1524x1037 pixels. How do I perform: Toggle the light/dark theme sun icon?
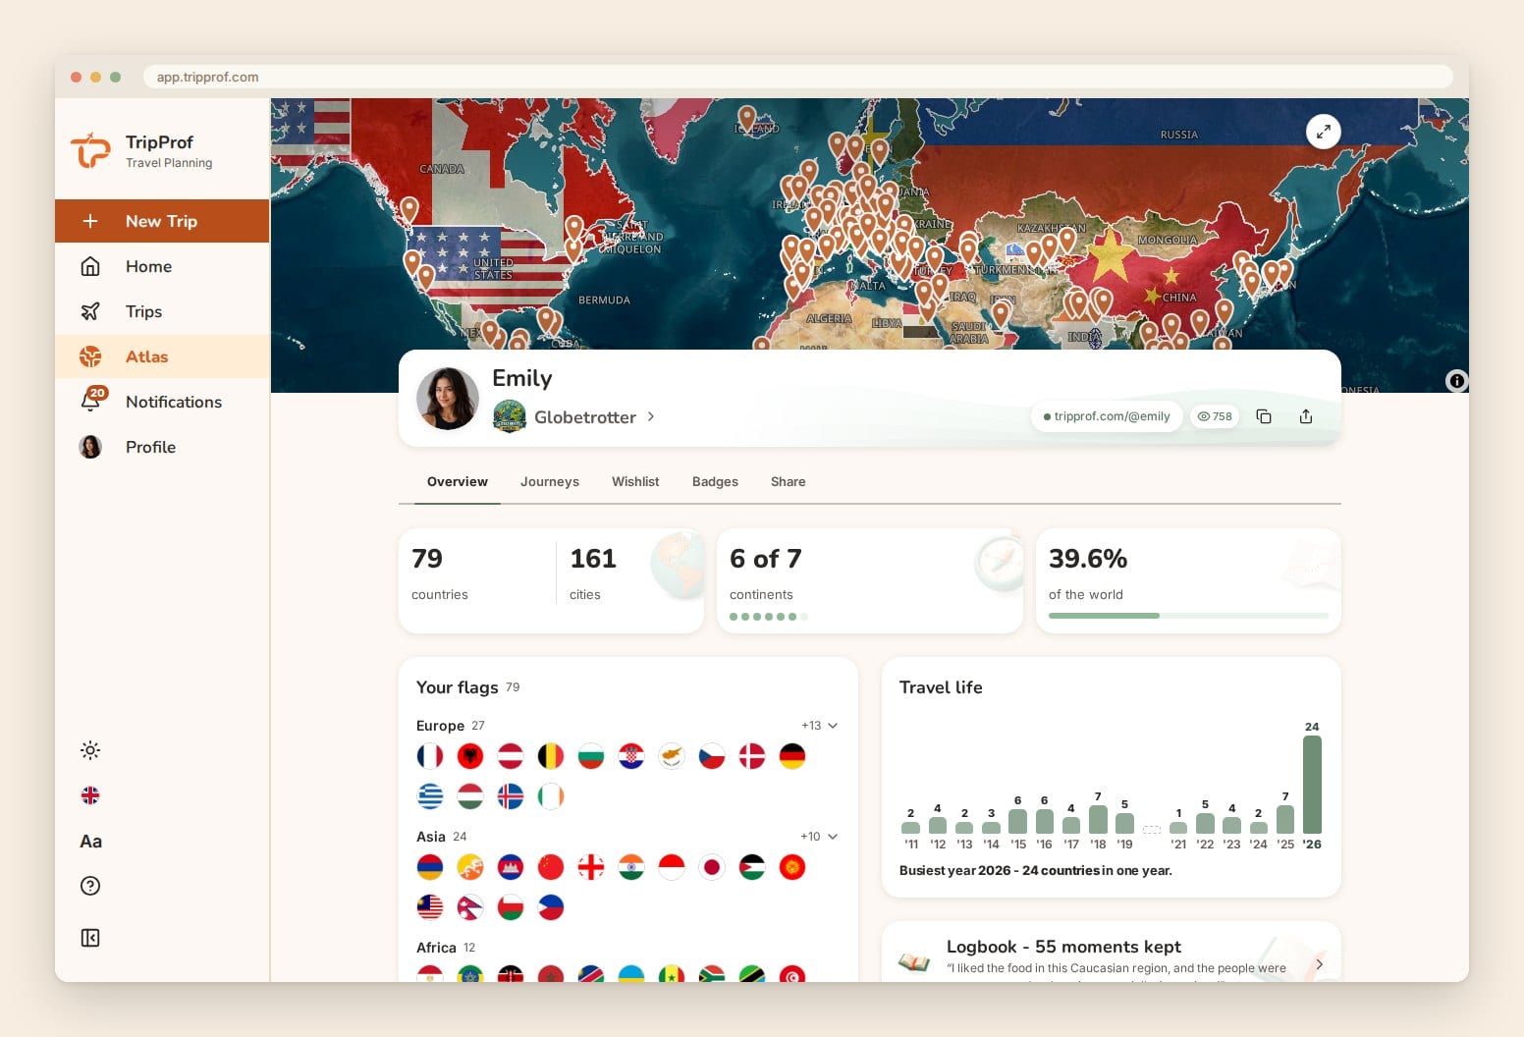[90, 750]
